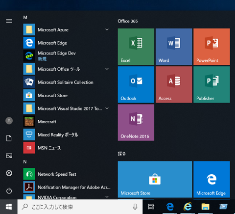The image size is (235, 214).
Task: Launch the Word tile
Action: click(174, 47)
